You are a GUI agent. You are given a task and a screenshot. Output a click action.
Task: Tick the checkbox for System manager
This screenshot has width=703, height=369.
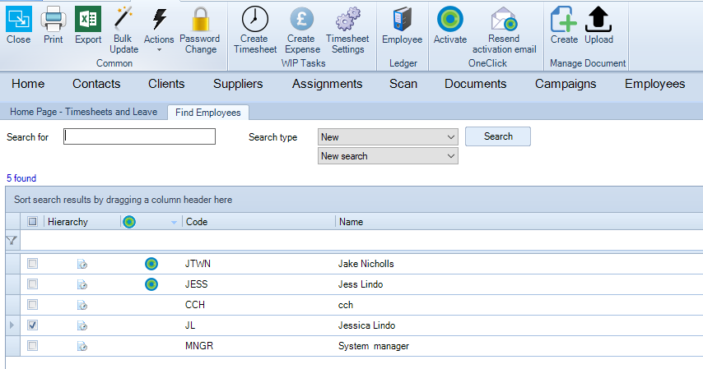(x=32, y=345)
